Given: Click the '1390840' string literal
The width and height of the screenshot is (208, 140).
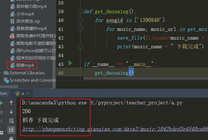Looking at the screenshot, I should (x=150, y=20).
